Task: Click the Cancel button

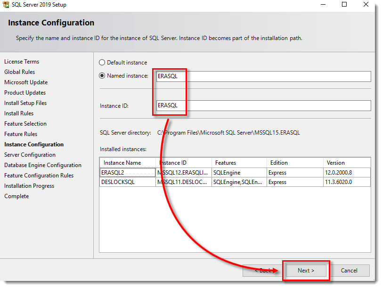Action: coord(349,271)
